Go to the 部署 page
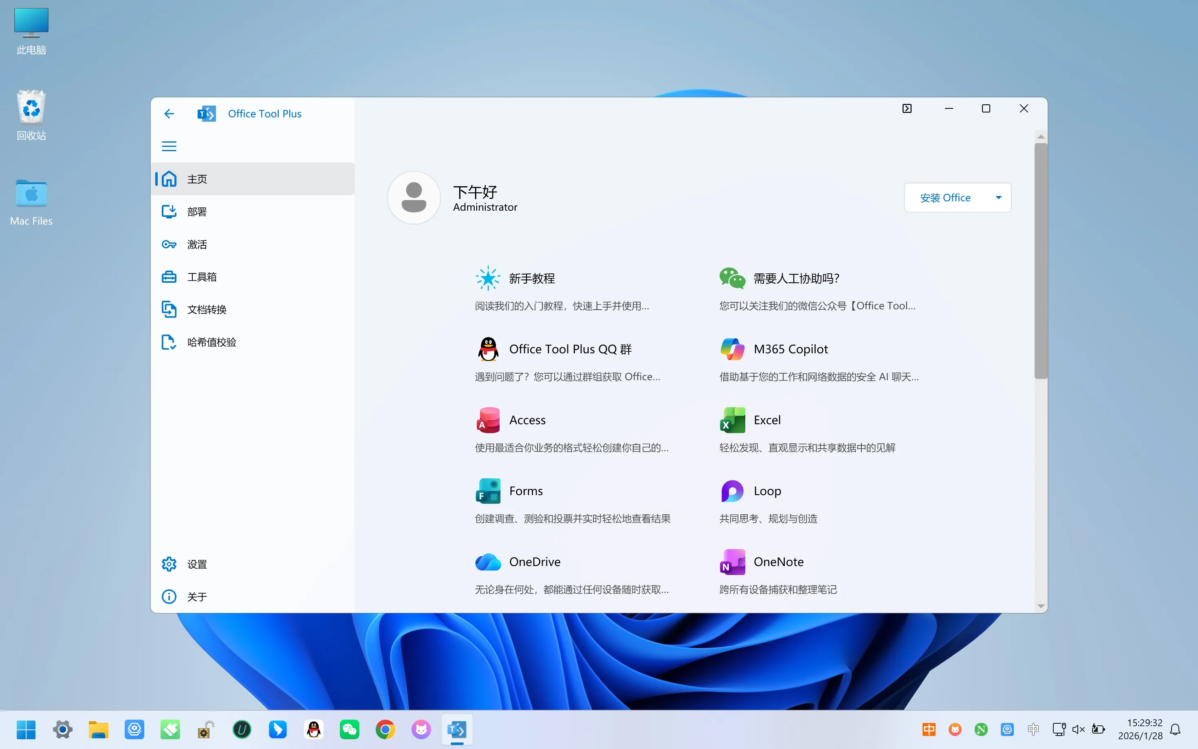 click(x=197, y=212)
